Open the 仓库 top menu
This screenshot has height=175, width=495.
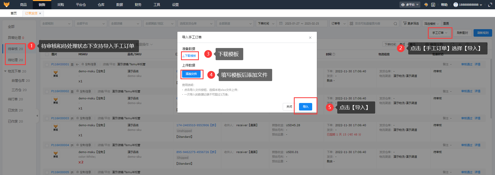tap(101, 5)
